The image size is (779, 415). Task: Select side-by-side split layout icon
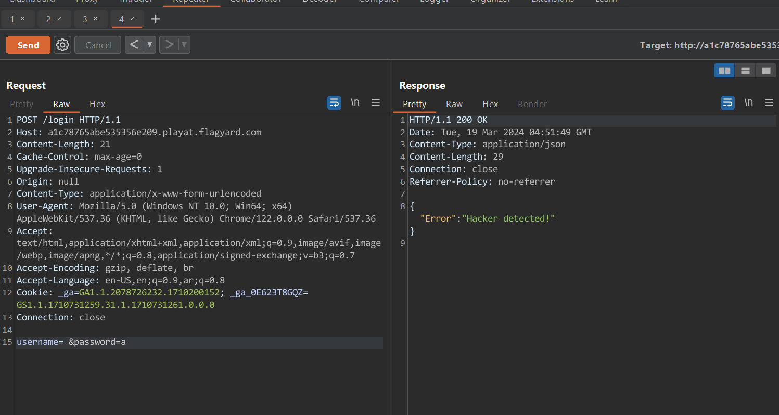724,71
